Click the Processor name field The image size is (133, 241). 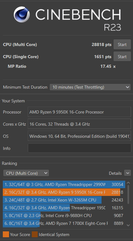[79, 112]
